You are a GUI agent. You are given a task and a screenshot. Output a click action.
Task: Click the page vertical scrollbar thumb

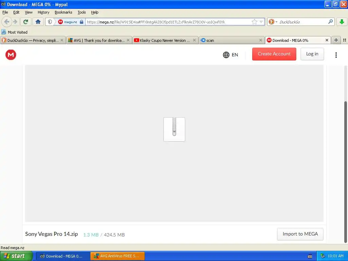point(346,172)
